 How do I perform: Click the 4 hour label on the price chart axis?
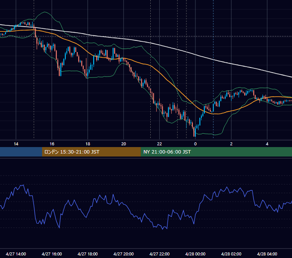coord(267,144)
